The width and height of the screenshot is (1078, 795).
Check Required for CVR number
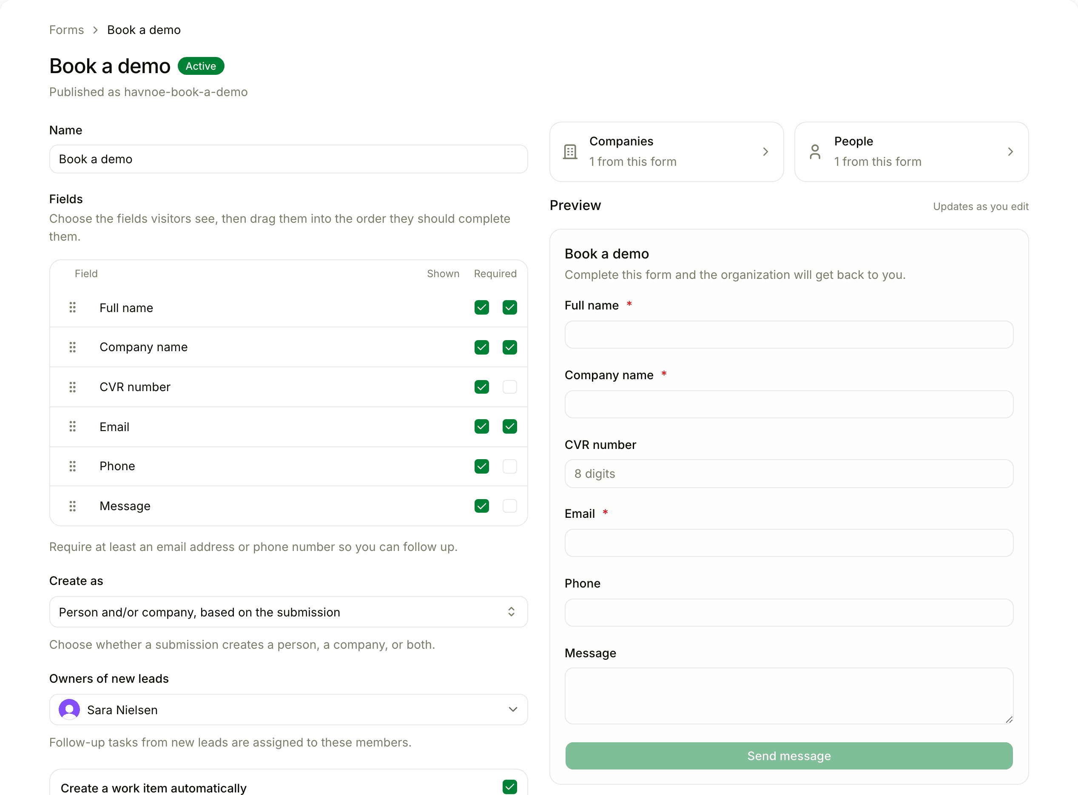509,387
